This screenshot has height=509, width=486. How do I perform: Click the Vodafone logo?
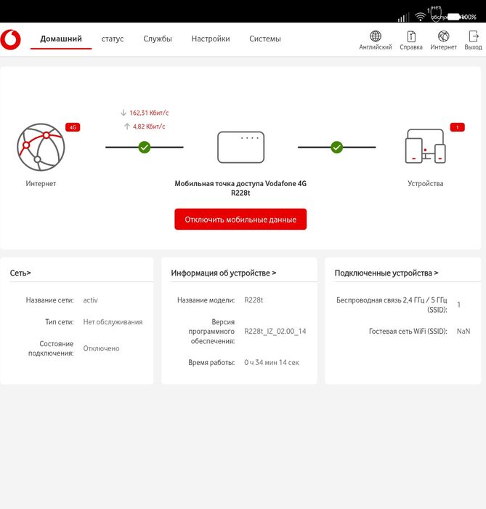pyautogui.click(x=10, y=39)
